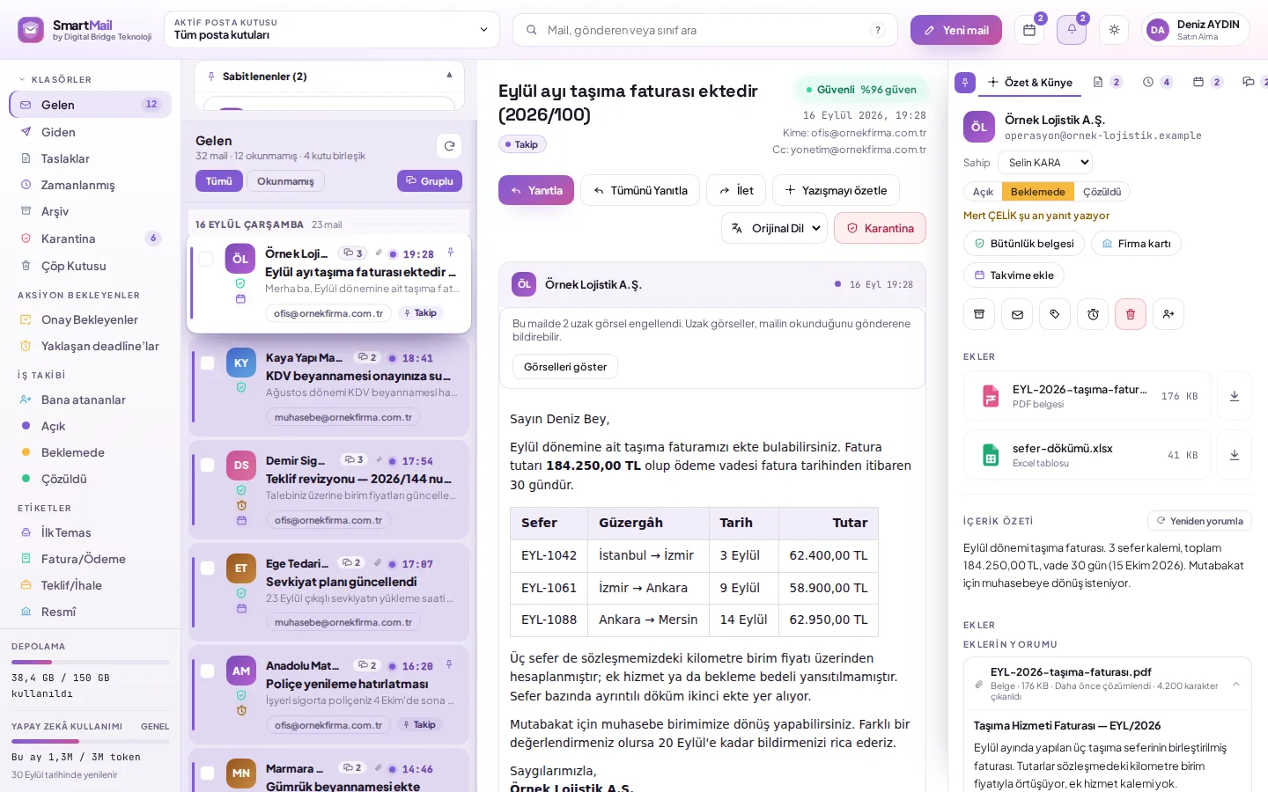Set the status to Çözüldü
This screenshot has height=792, width=1268.
(1102, 192)
